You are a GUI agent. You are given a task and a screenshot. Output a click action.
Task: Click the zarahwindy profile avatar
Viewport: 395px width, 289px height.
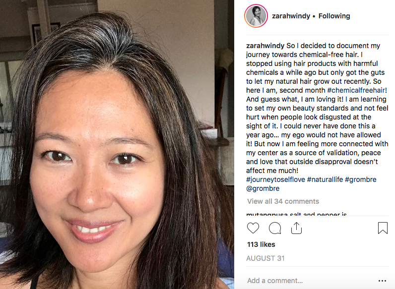[x=256, y=16]
